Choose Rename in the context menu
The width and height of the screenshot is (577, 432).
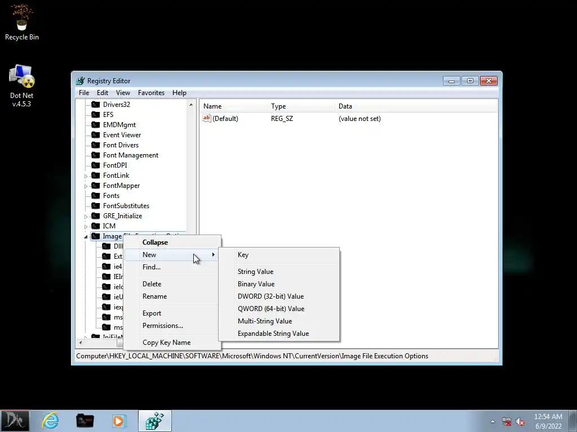tap(172, 296)
